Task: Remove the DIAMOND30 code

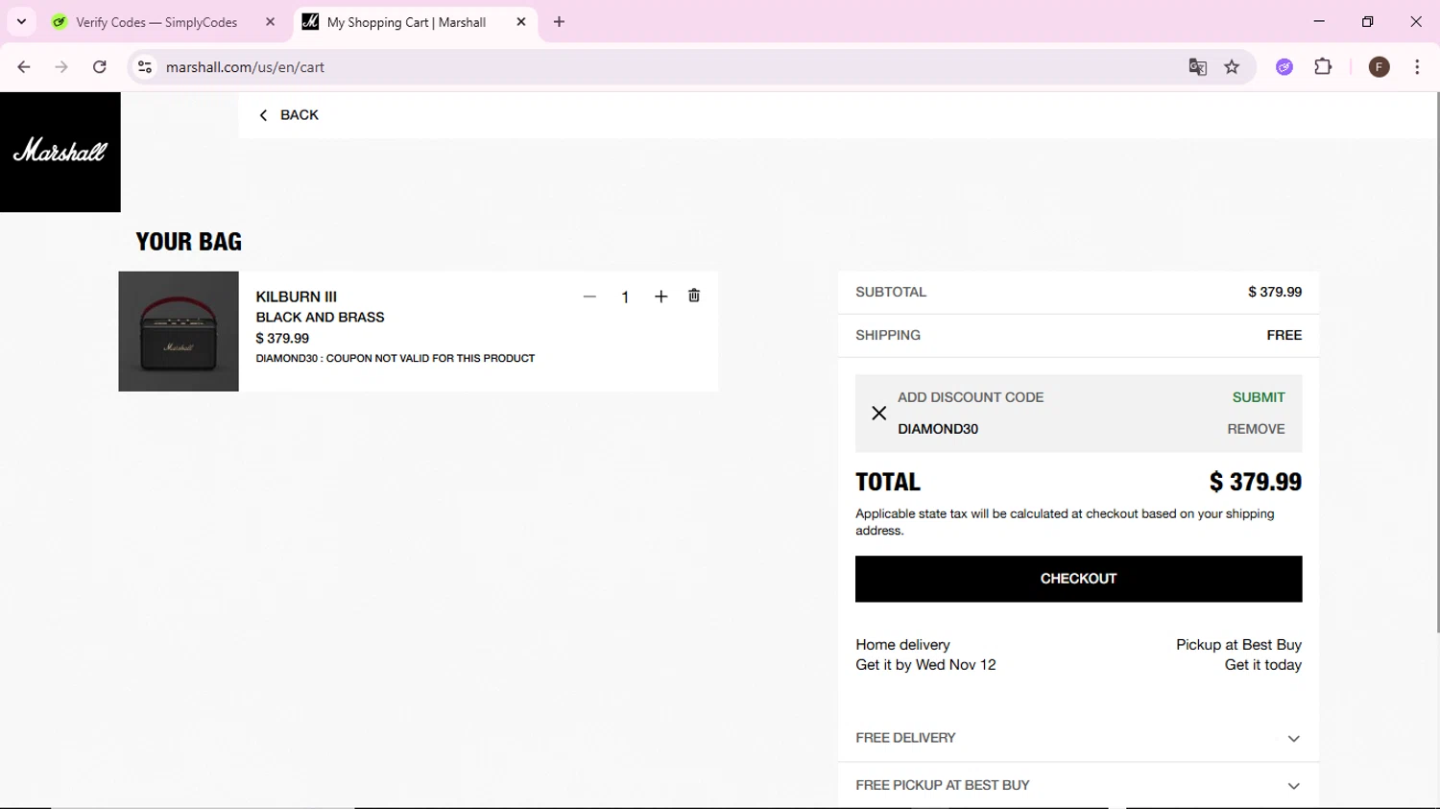Action: tap(1256, 429)
